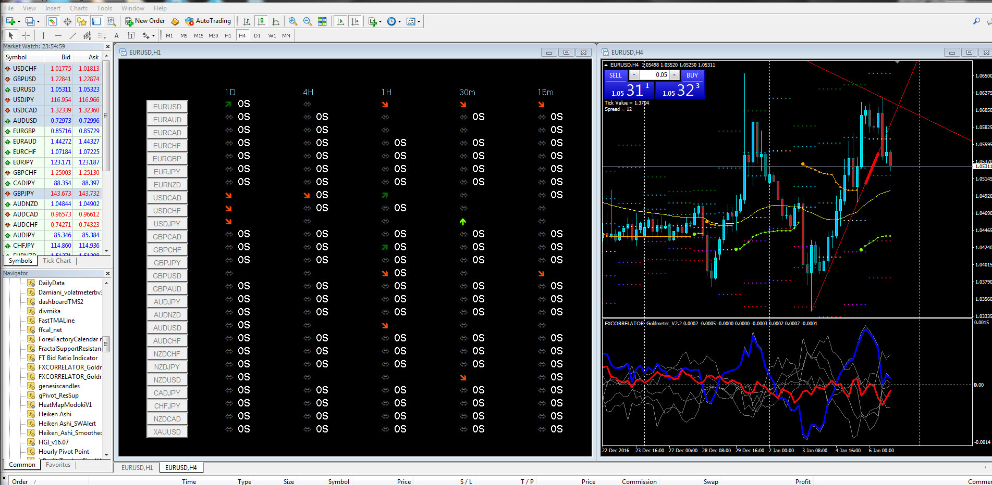Select the Heiken Ashi indicator in Navigator

55,414
